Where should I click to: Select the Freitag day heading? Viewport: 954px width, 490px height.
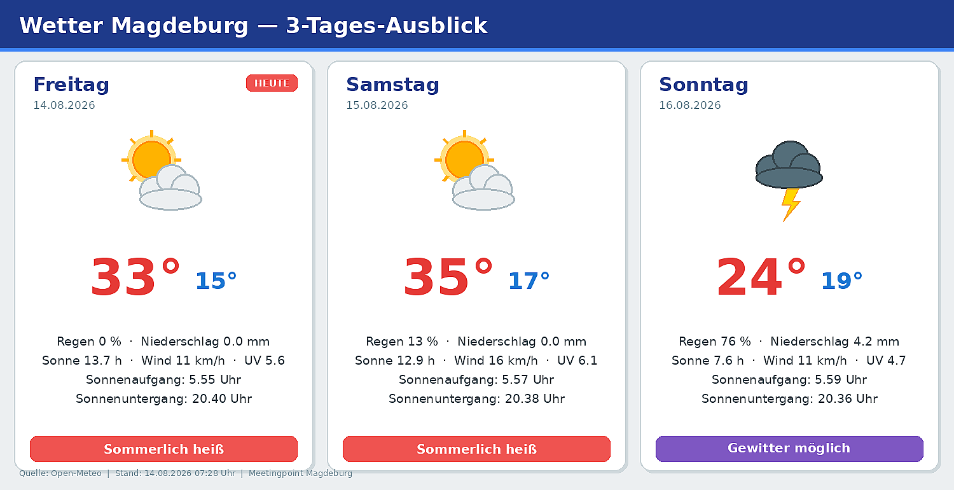(x=71, y=85)
